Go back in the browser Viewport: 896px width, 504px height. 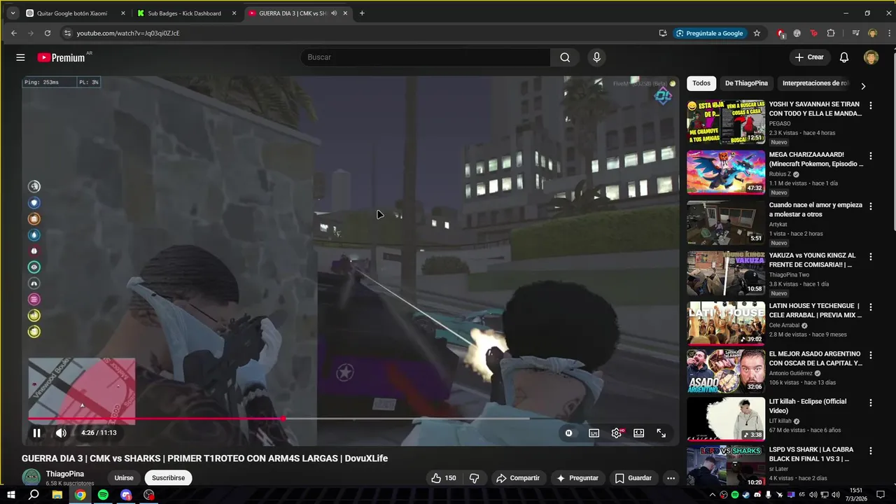click(x=13, y=33)
